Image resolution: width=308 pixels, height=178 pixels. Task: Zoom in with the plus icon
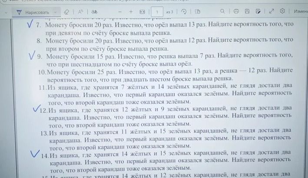coord(131,12)
